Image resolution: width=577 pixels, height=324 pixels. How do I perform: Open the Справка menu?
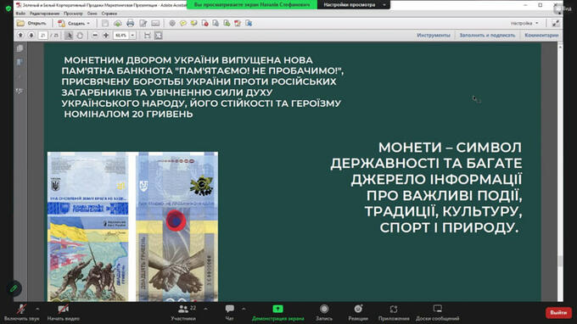click(x=109, y=14)
